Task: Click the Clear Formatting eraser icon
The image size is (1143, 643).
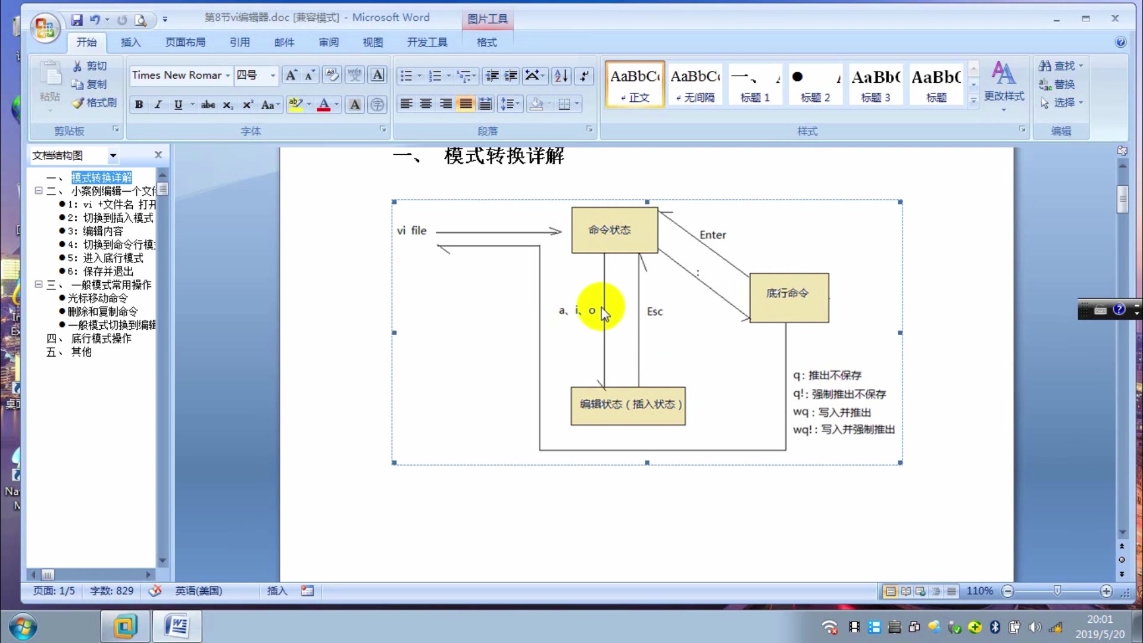Action: (332, 75)
